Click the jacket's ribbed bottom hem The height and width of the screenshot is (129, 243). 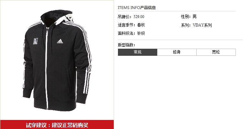55,105
